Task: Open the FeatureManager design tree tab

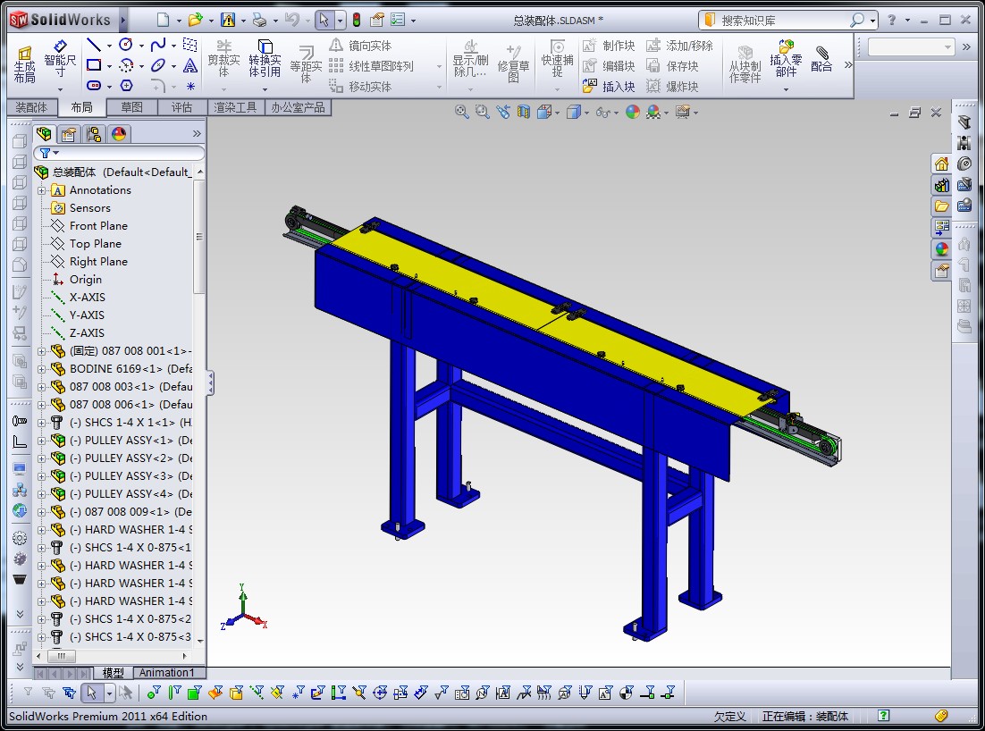Action: click(x=44, y=134)
